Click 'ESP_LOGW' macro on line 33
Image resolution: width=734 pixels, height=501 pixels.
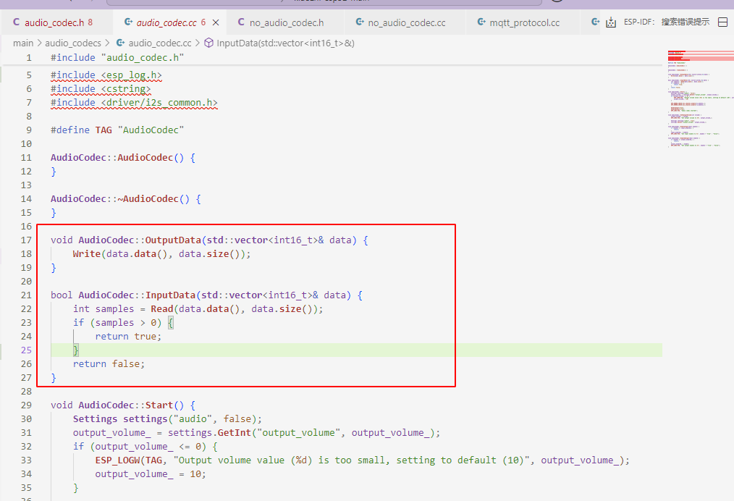[117, 460]
